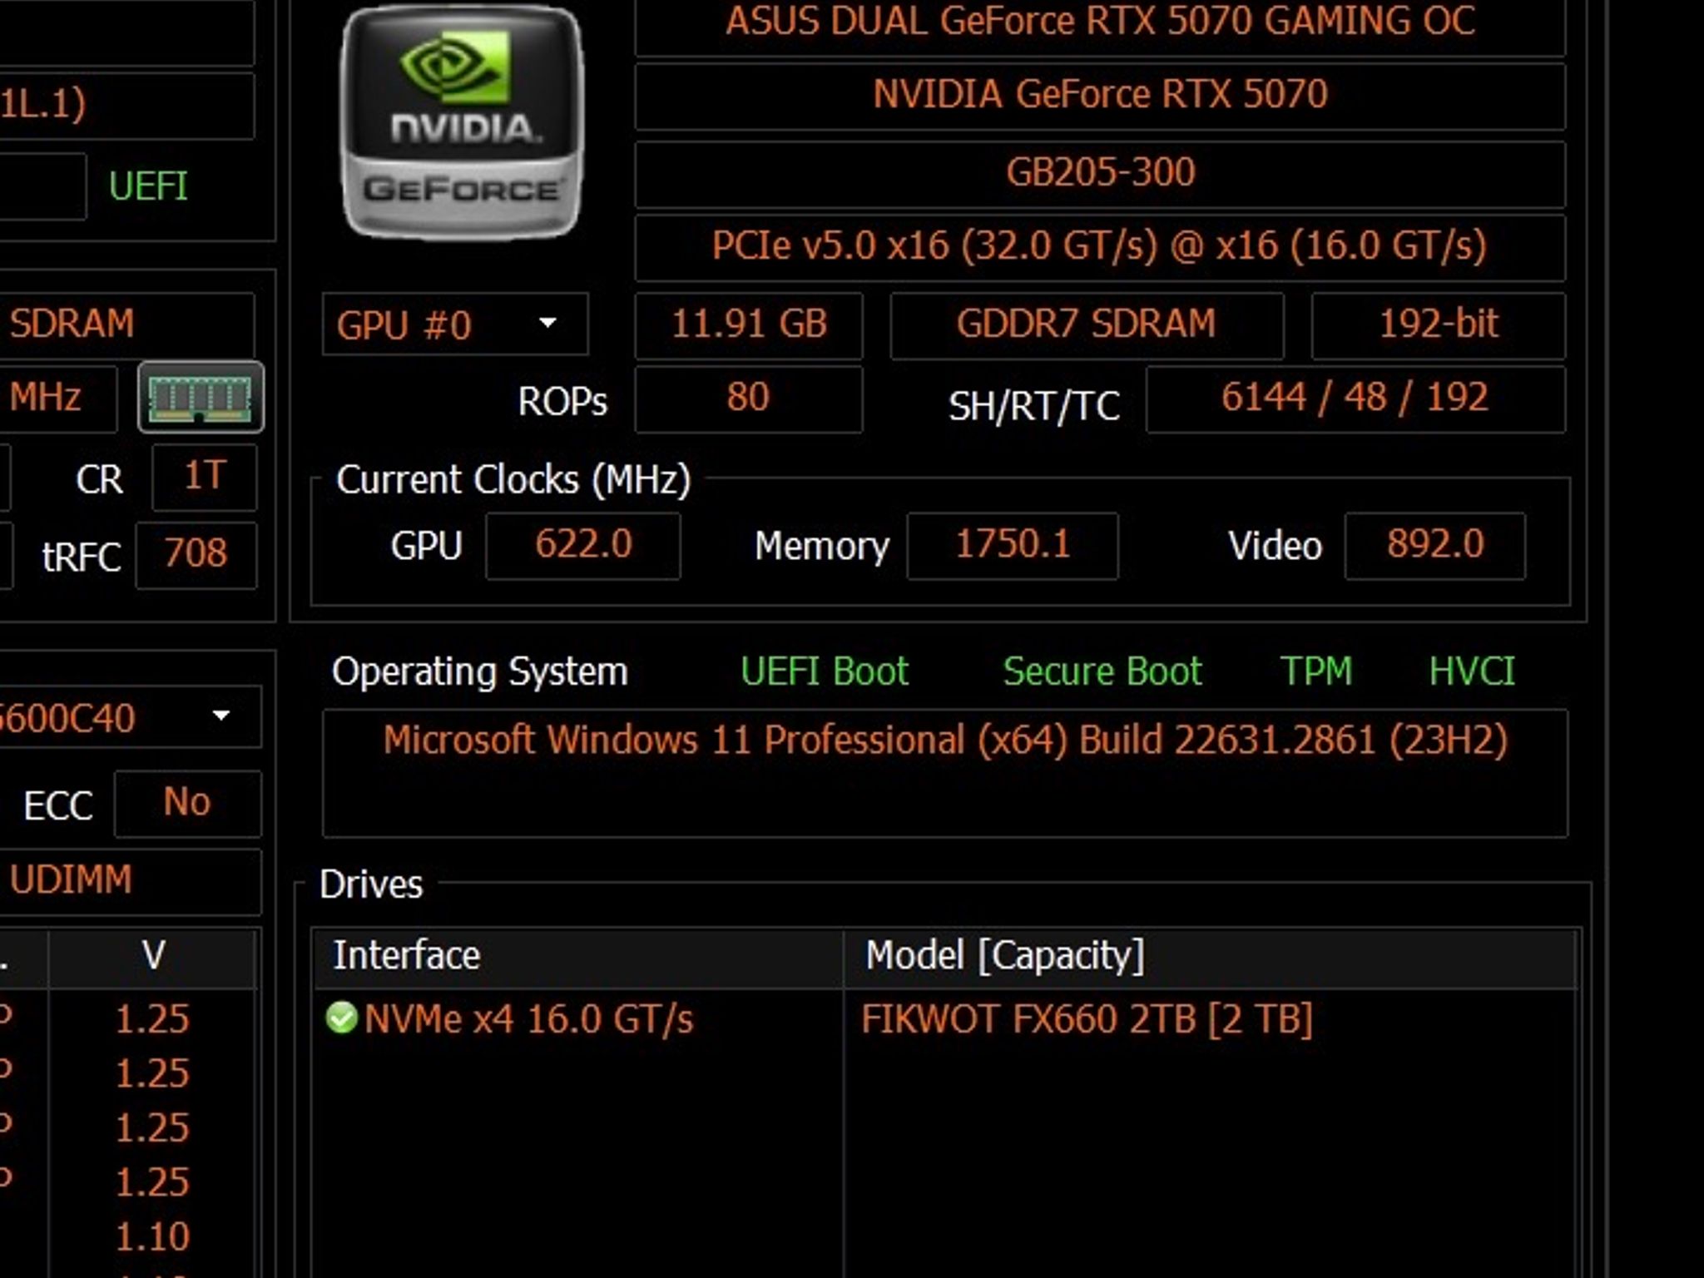Screen dimensions: 1704x1278
Task: Click the PCIe v5.0 x16 link field
Action: coord(1100,247)
